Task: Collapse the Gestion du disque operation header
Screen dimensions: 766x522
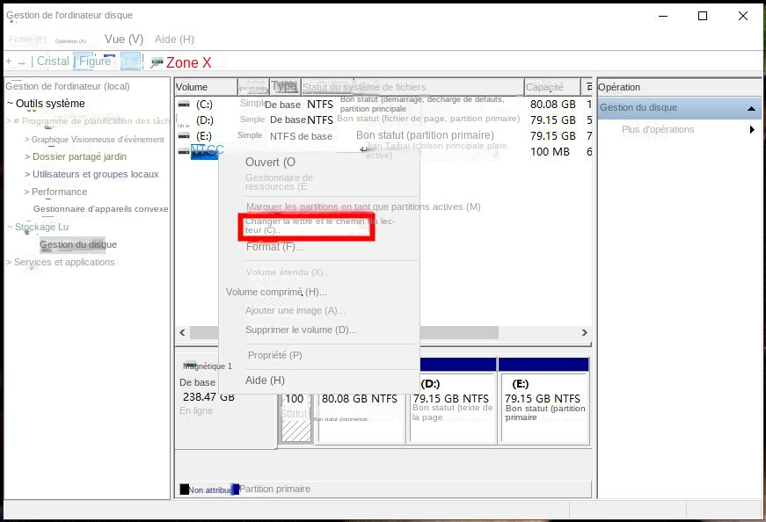Action: pos(751,108)
